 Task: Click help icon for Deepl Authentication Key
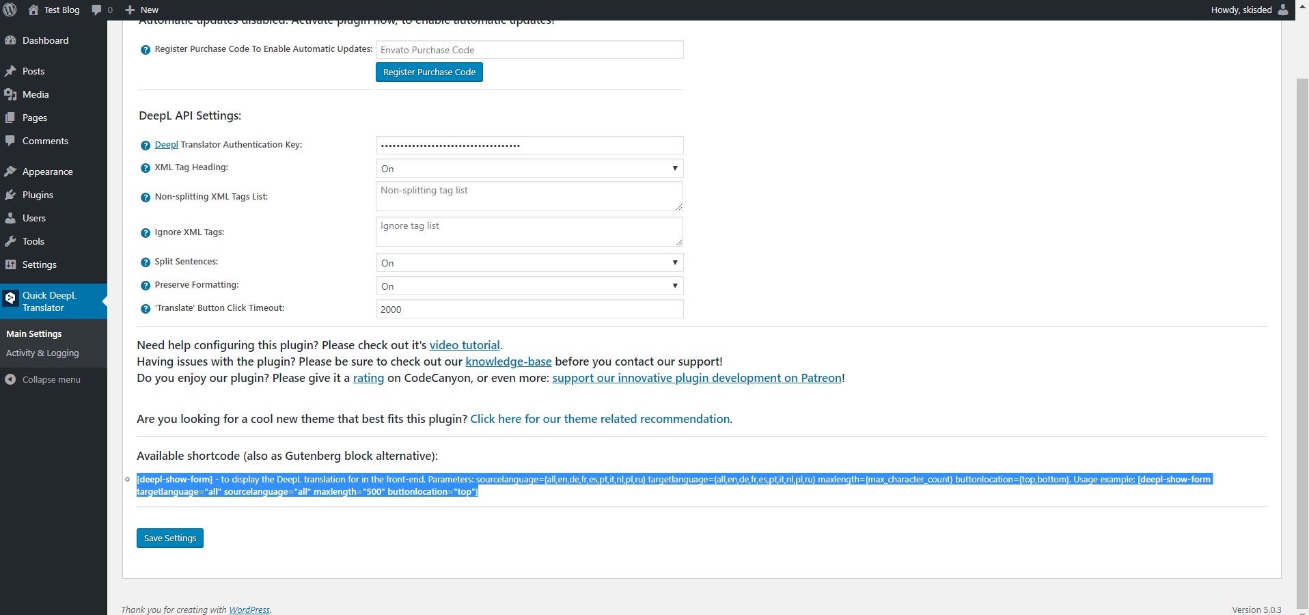point(145,146)
